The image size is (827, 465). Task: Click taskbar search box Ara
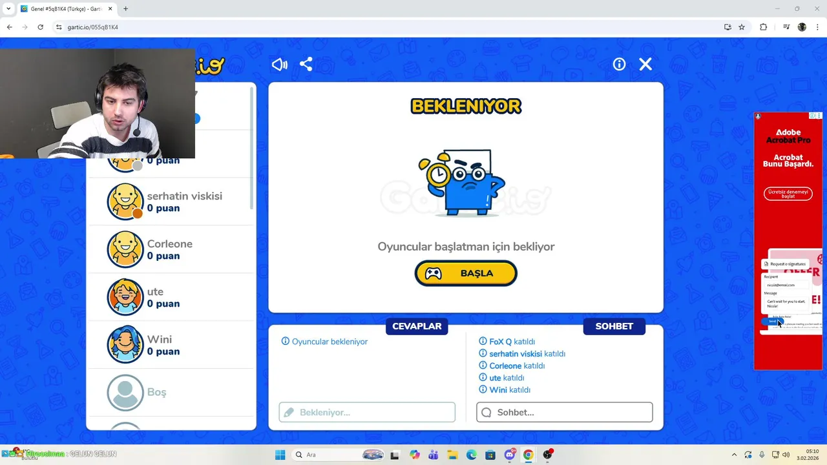click(x=339, y=455)
